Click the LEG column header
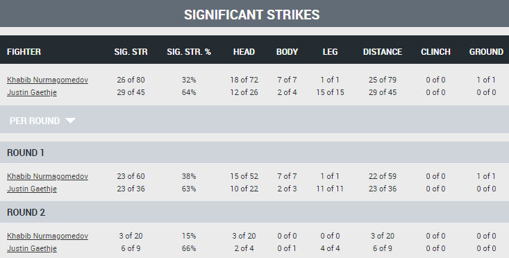The width and height of the screenshot is (509, 258). [330, 52]
